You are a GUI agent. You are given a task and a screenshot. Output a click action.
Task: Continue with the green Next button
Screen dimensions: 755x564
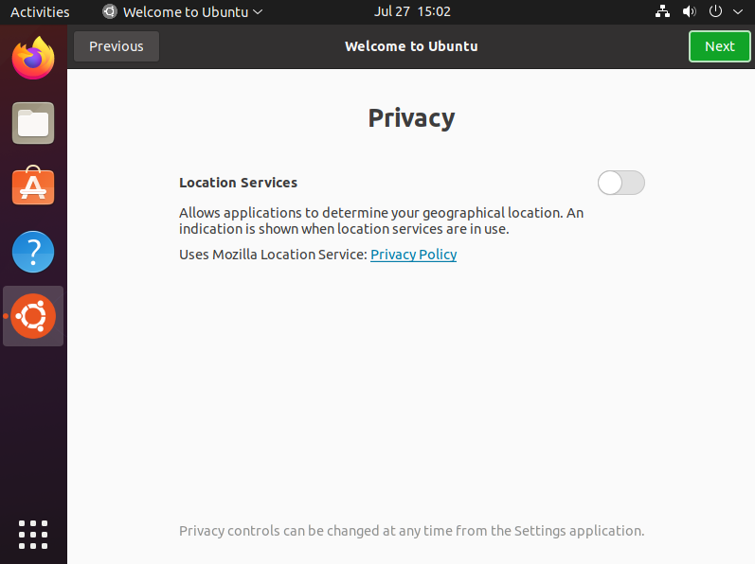tap(720, 46)
